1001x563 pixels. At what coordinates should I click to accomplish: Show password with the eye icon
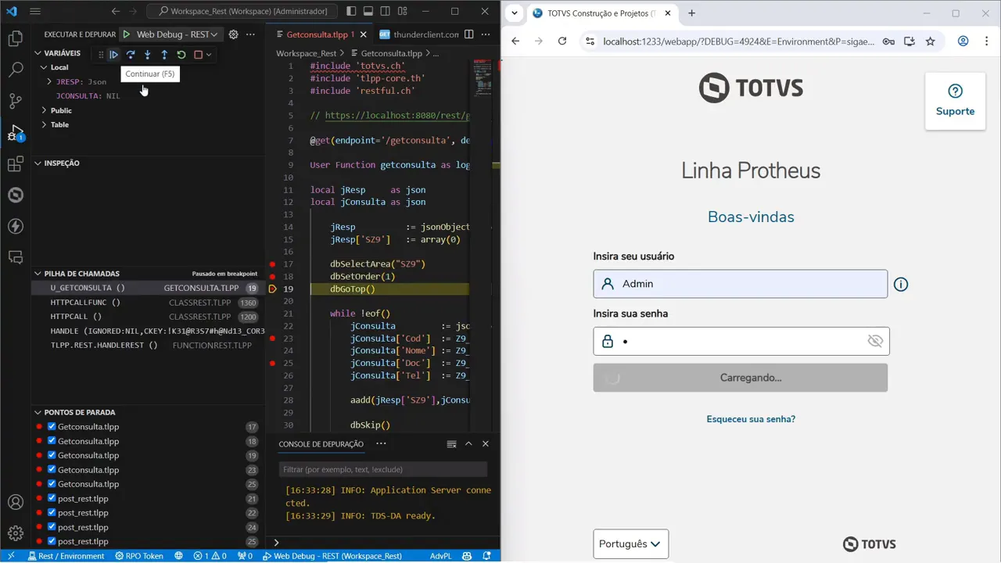[x=874, y=341]
